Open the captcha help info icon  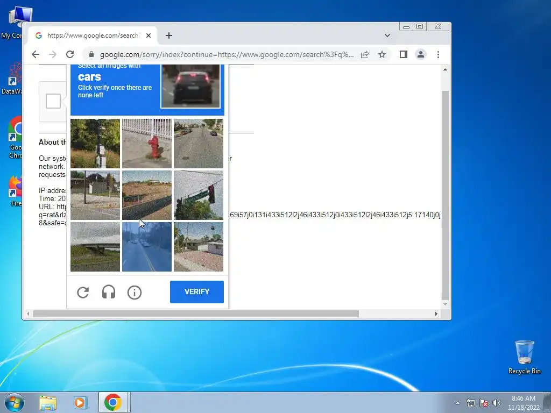point(134,292)
